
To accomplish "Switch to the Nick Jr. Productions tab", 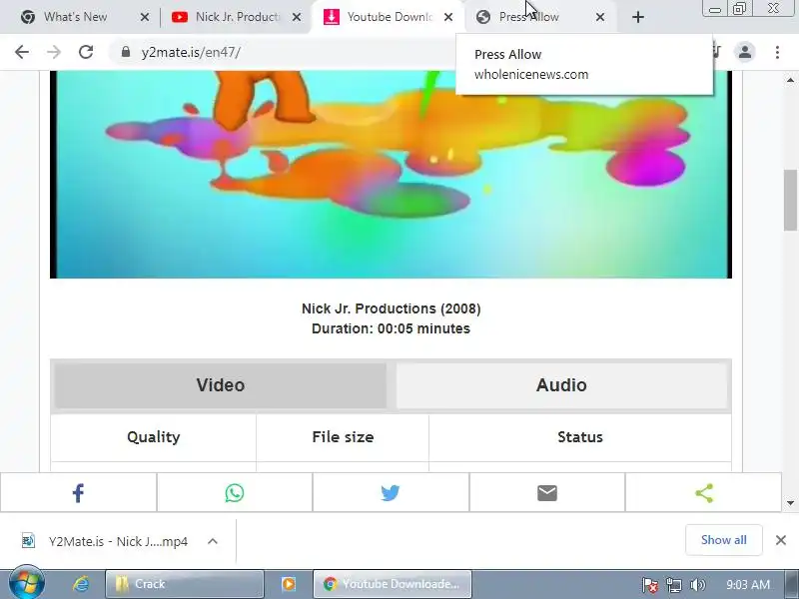I will 238,17.
